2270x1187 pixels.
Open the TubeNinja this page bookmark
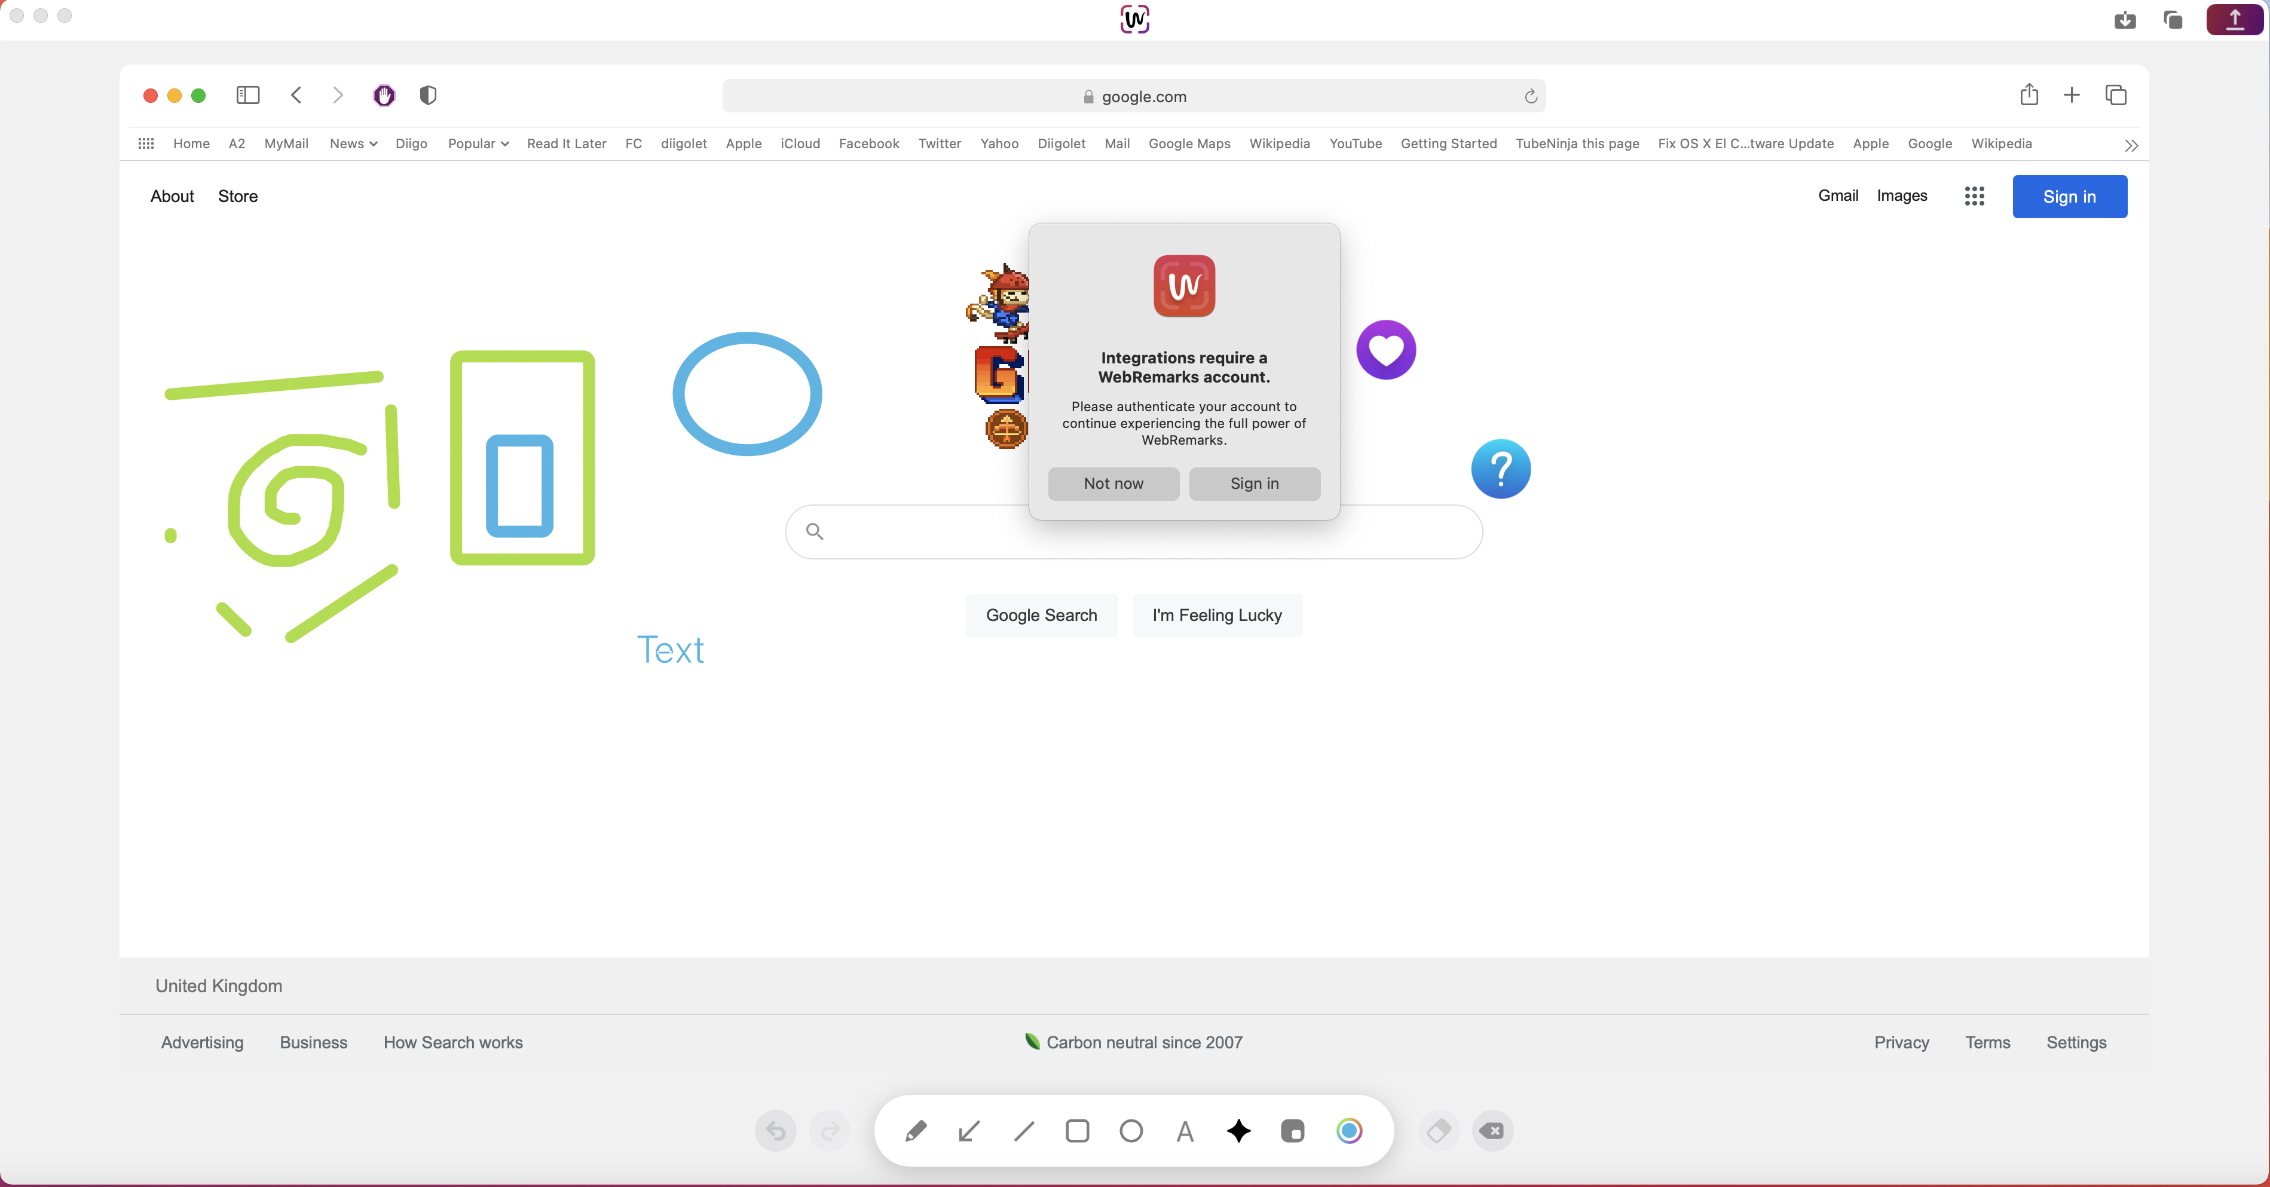pos(1577,143)
